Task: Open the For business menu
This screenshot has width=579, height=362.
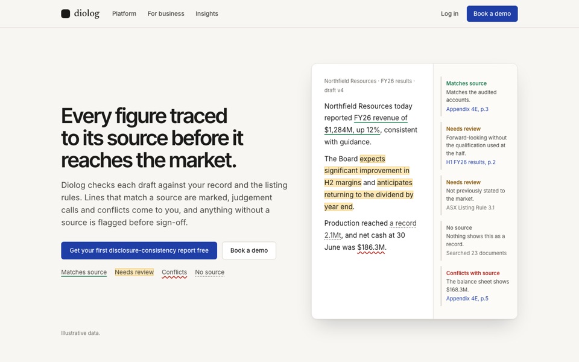Action: (x=166, y=14)
